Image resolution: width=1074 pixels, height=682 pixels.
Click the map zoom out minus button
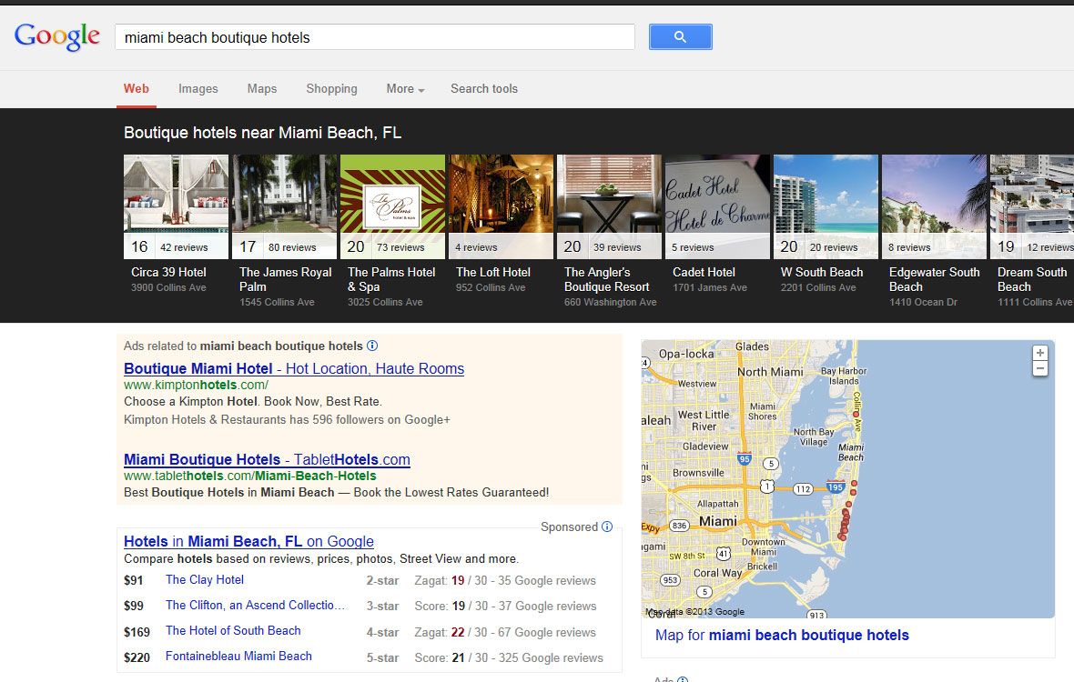coord(1040,368)
